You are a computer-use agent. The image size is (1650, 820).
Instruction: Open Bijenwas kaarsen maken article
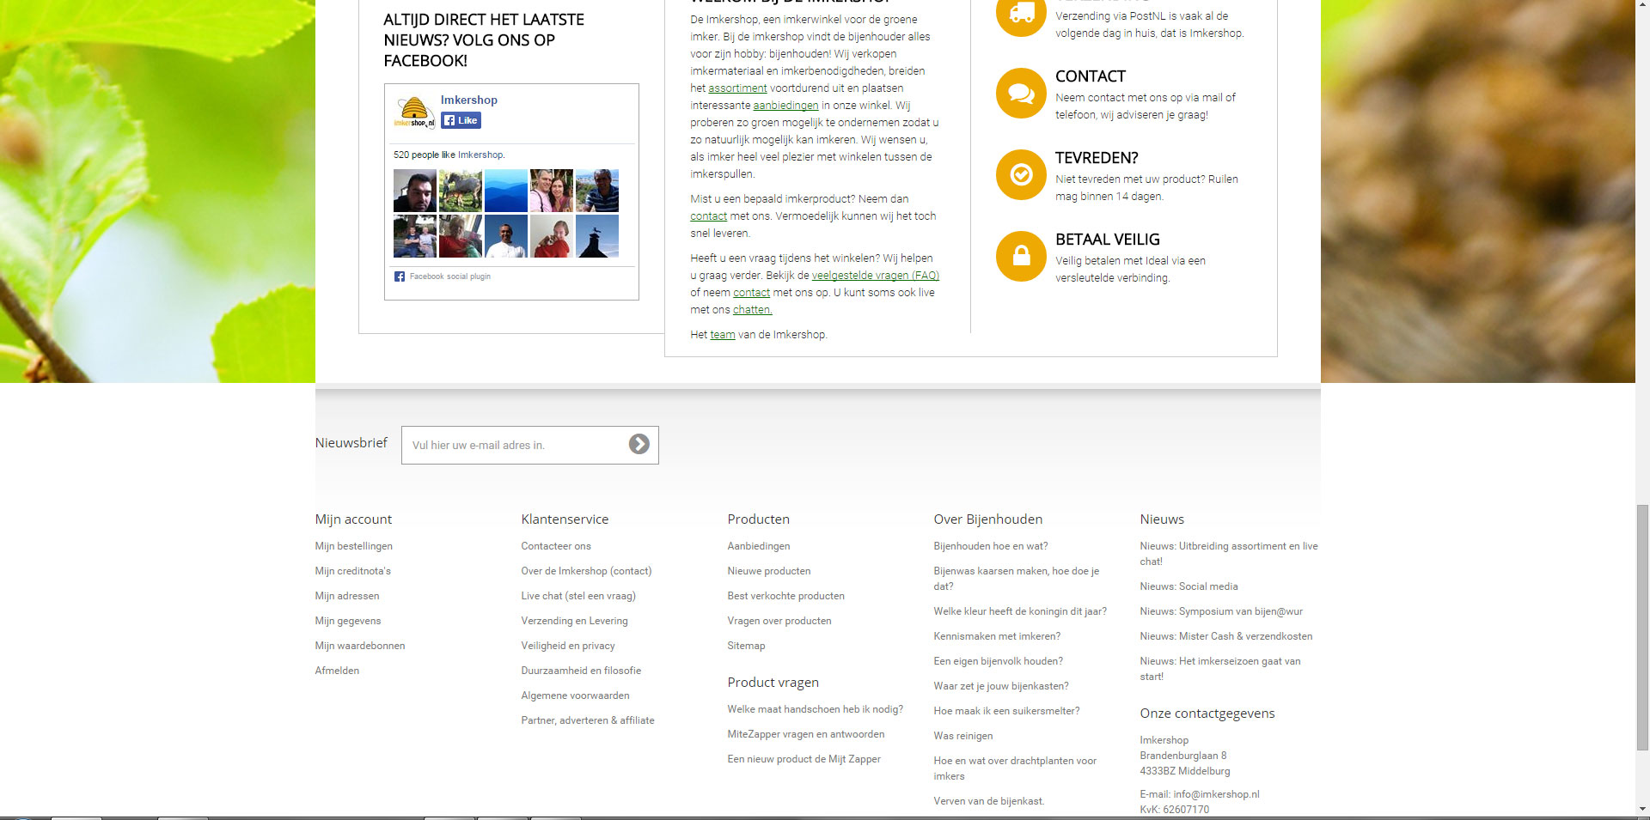[x=1017, y=579]
